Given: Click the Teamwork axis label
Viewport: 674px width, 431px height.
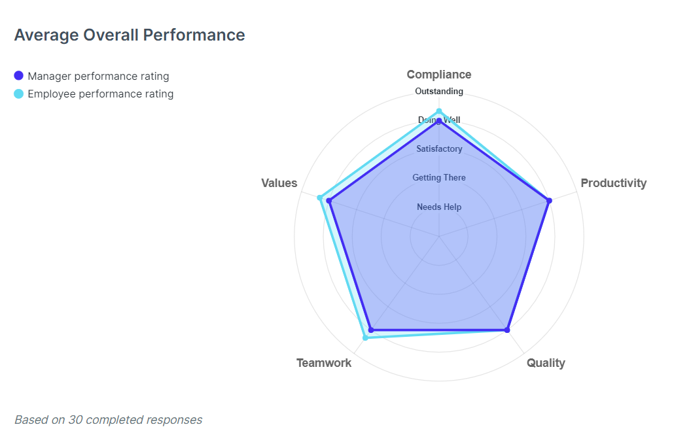Looking at the screenshot, I should click(324, 363).
